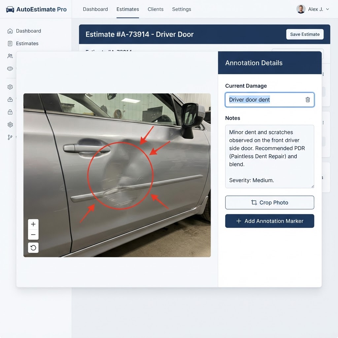The width and height of the screenshot is (338, 338).
Task: Go to the Clients tab
Action: coord(155,9)
